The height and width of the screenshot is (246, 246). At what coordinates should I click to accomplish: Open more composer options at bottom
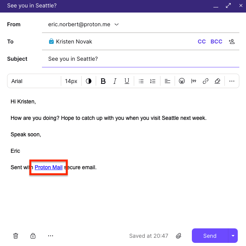point(51,236)
